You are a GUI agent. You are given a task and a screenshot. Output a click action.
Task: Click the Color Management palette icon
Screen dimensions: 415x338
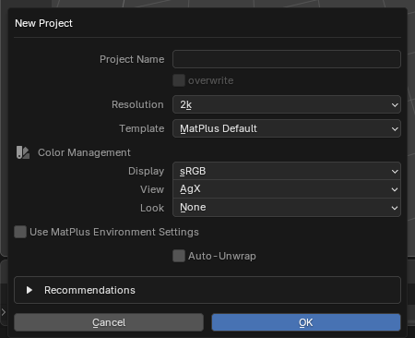tap(23, 152)
